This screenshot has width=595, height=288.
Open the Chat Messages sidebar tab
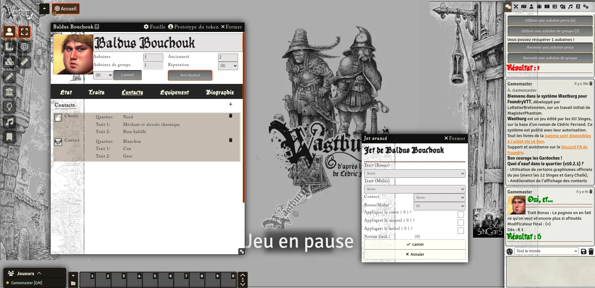pyautogui.click(x=508, y=7)
